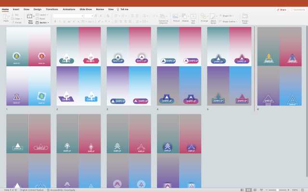The height and width of the screenshot is (192, 308).
Task: Switch to the Slide Show tab
Action: (x=86, y=9)
